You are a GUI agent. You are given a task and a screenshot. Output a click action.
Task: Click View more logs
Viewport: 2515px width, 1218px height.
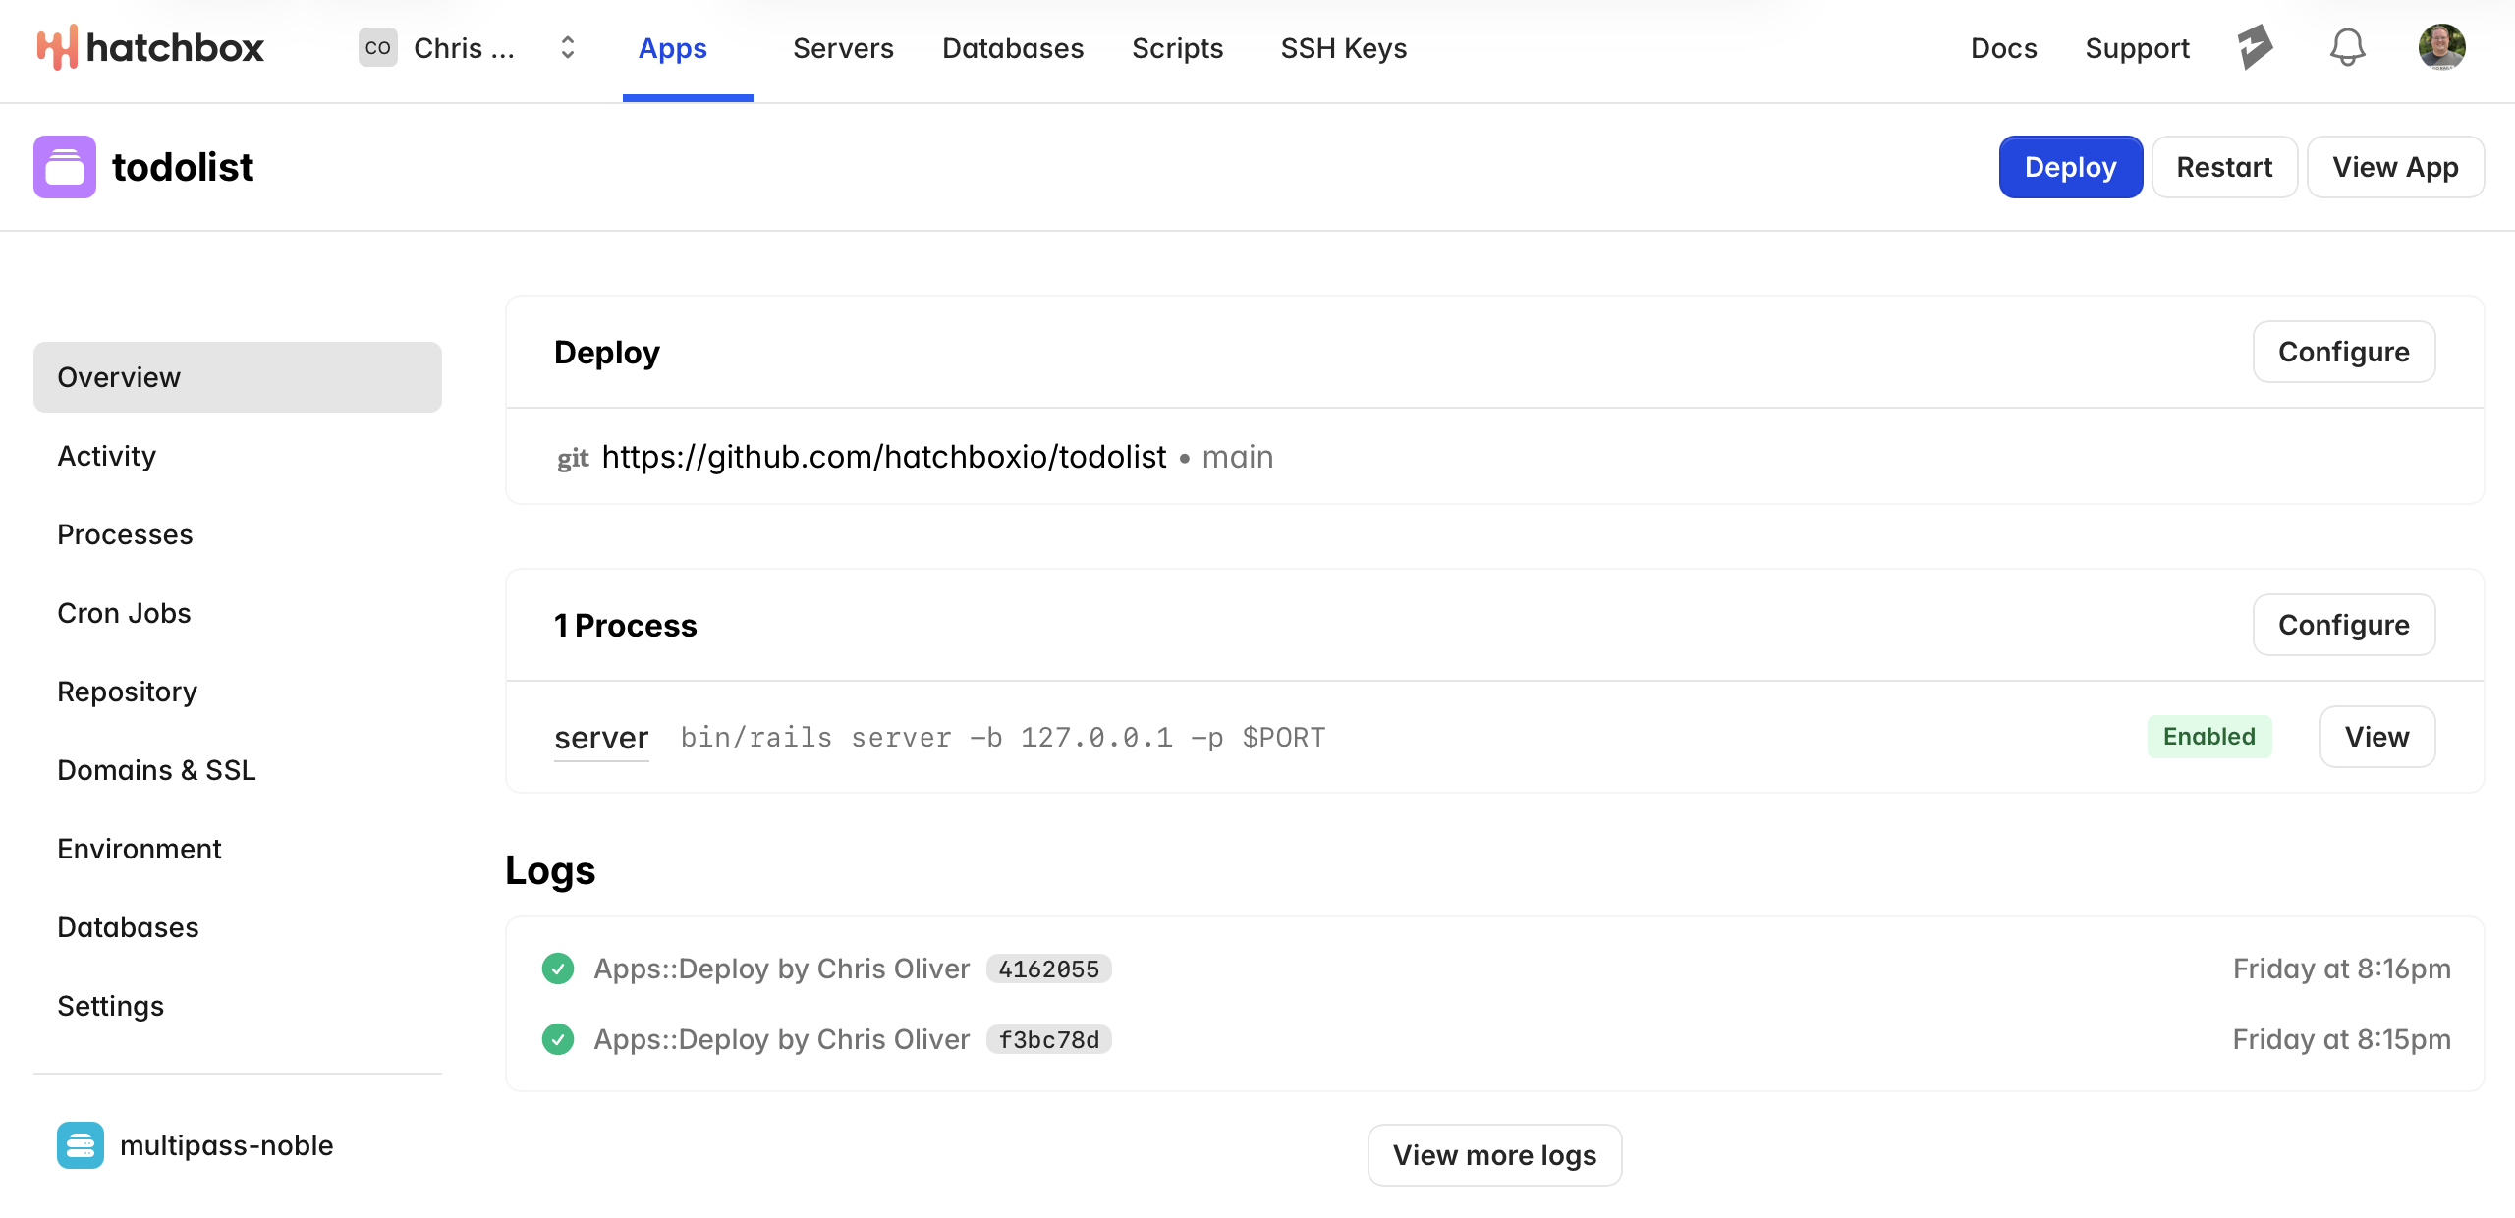tap(1494, 1155)
